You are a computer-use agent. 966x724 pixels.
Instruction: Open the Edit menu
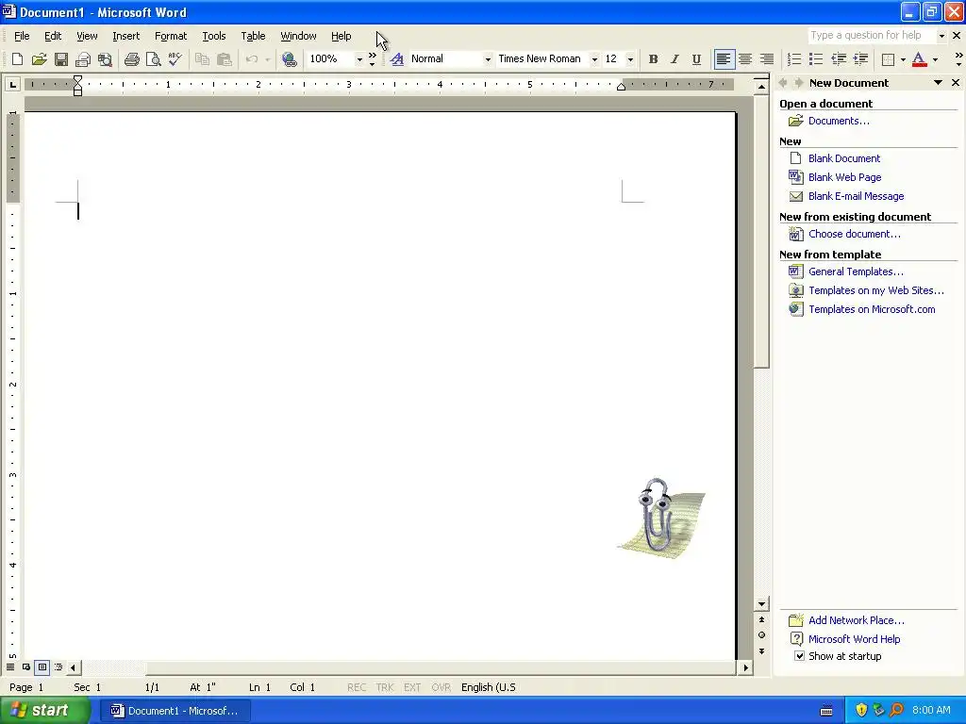(x=53, y=36)
